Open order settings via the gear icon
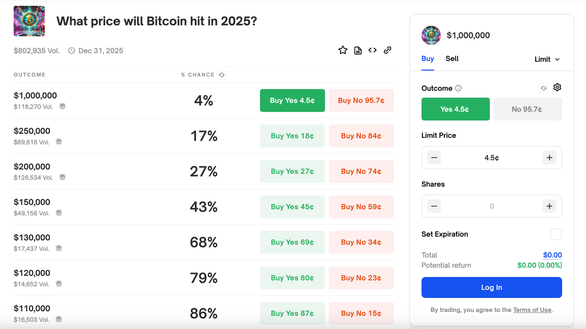 point(557,87)
